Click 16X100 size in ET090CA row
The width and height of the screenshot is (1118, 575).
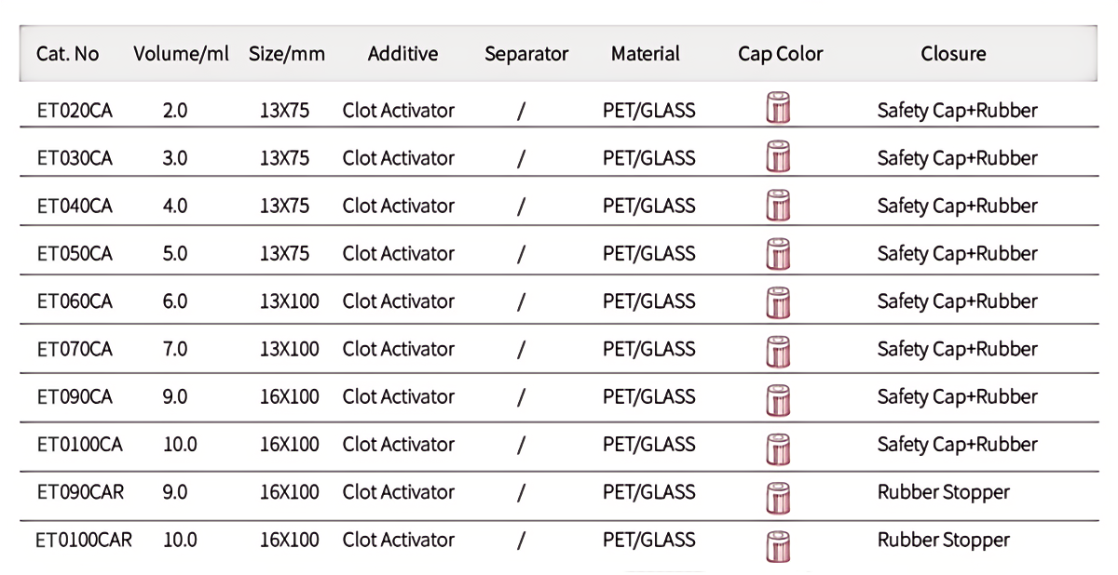289,397
